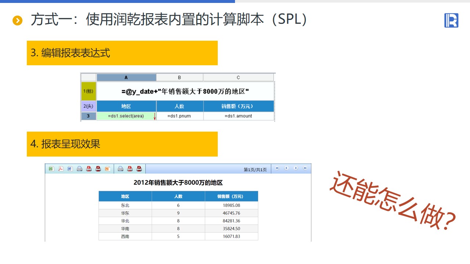Click the red text 还能怎么做?

(x=393, y=201)
